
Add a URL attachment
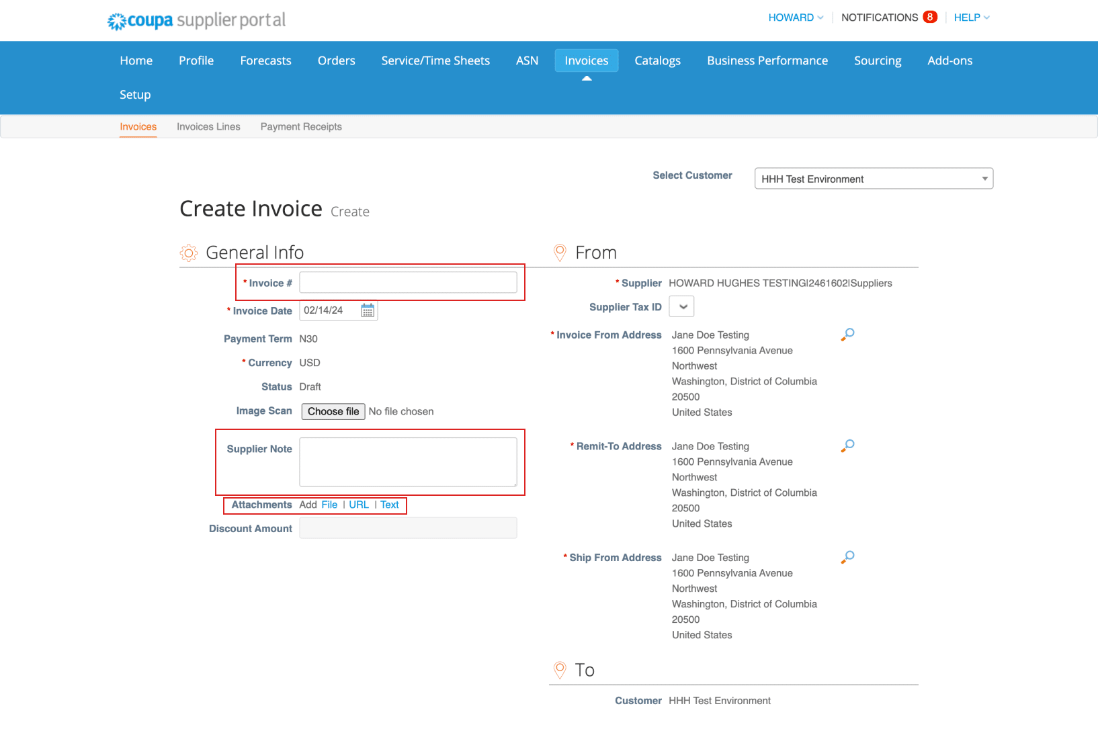tap(359, 505)
